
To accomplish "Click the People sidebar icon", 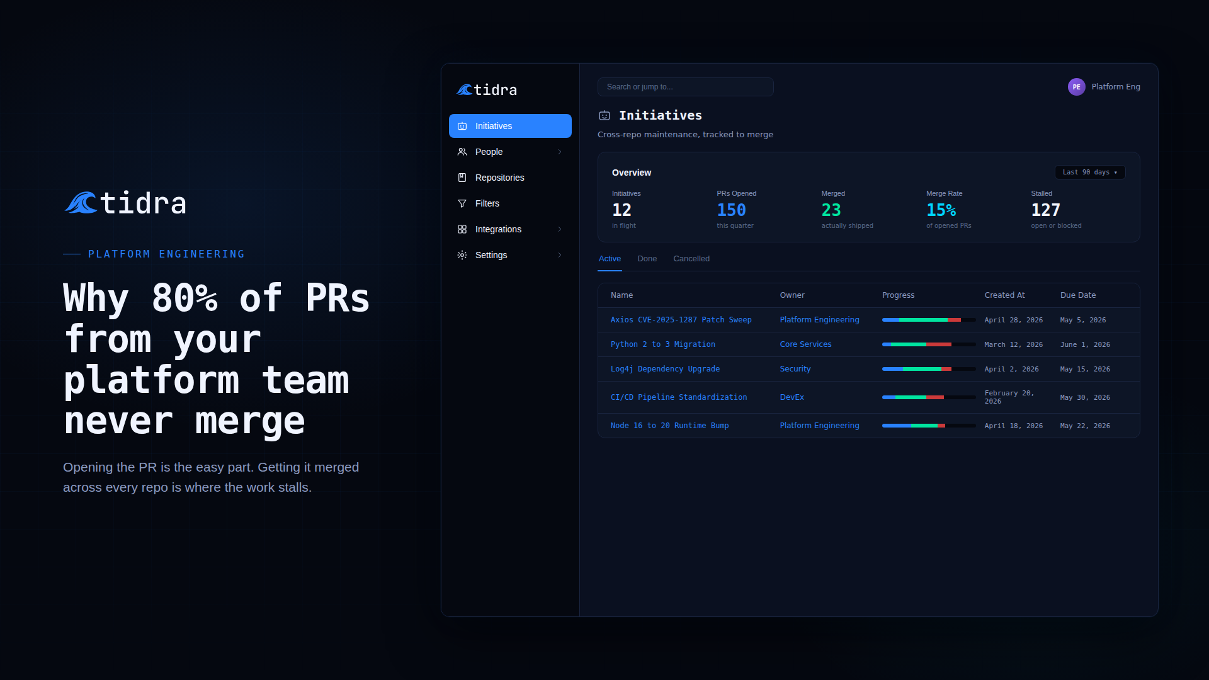I will click(x=462, y=152).
